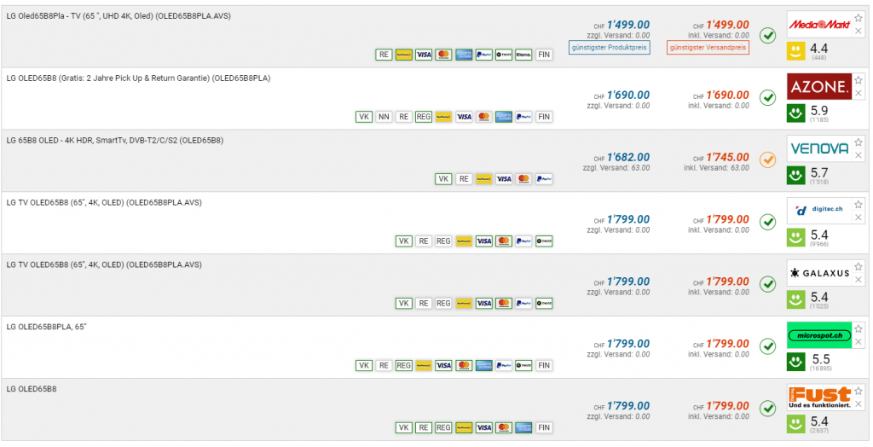Click the NN payment badge in AZONE row
The width and height of the screenshot is (873, 447).
click(x=384, y=117)
